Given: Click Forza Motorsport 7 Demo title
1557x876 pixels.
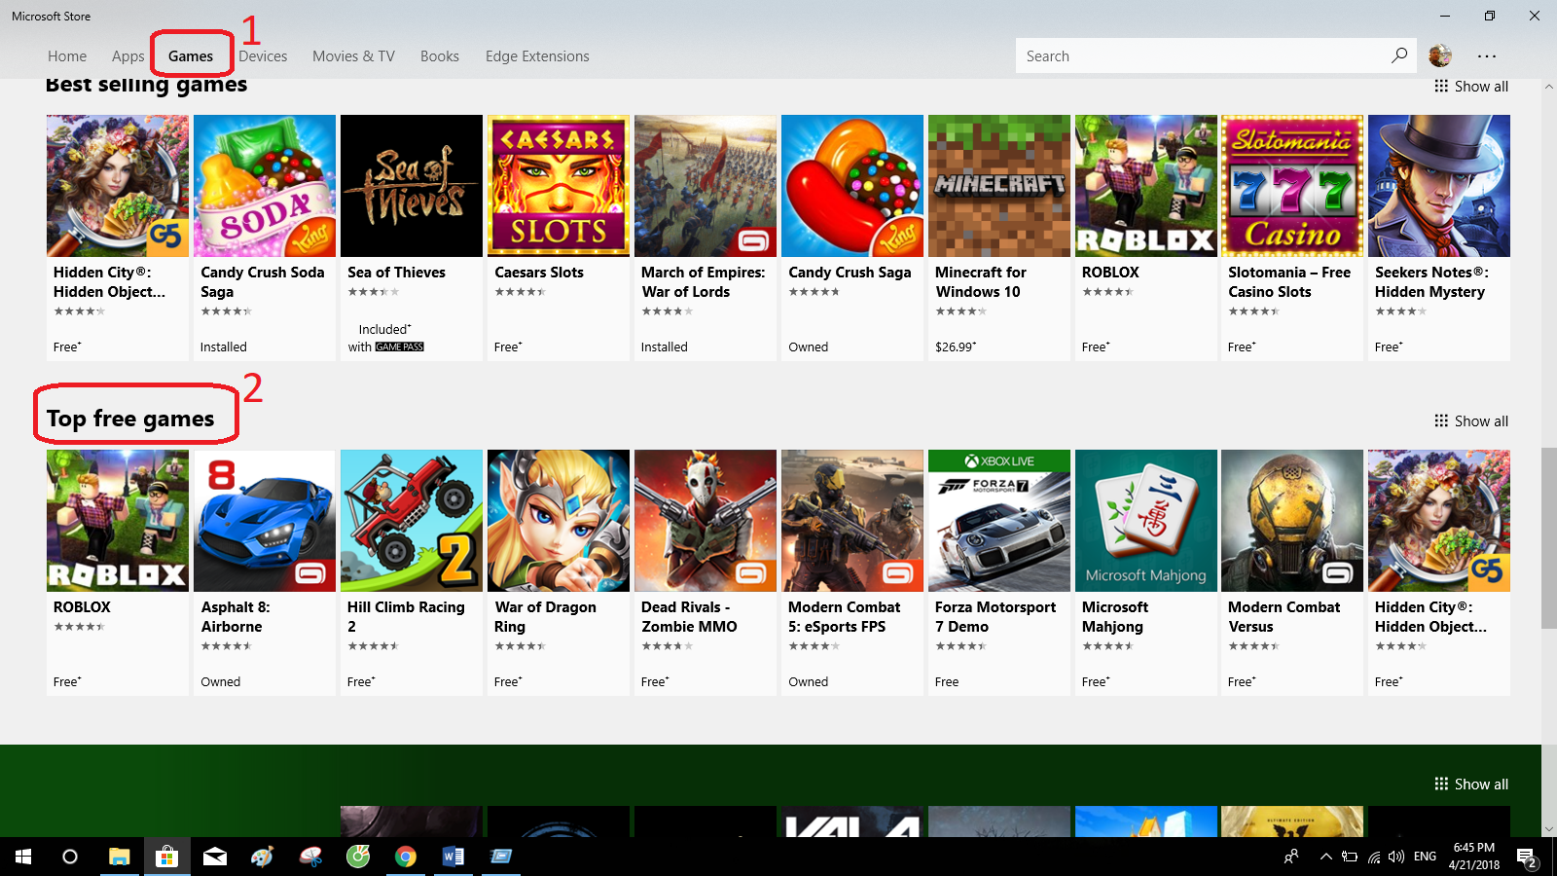Looking at the screenshot, I should pos(996,617).
